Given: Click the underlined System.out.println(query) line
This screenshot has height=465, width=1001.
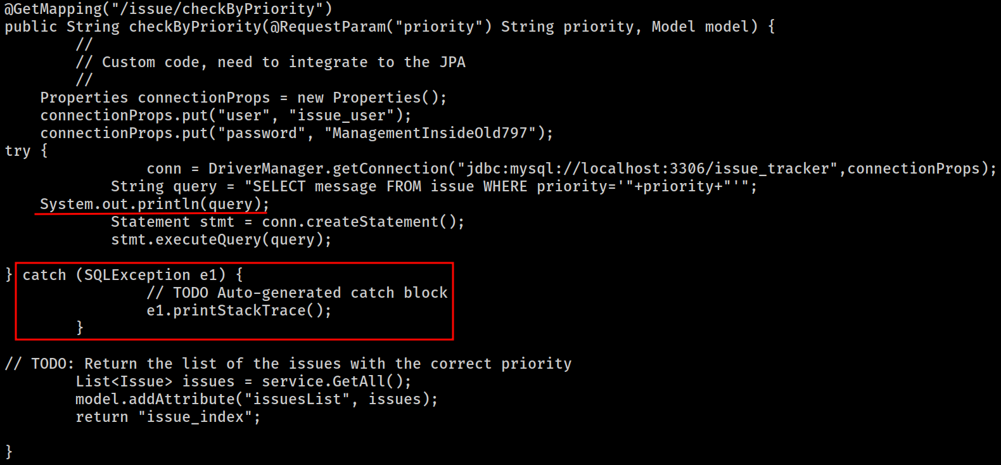Looking at the screenshot, I should pyautogui.click(x=155, y=204).
